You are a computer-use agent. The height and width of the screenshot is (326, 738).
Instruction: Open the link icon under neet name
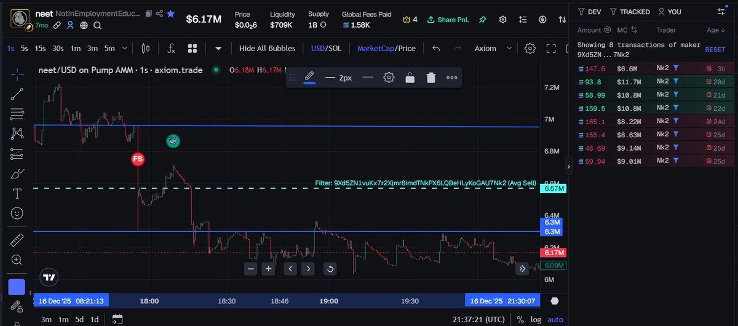(57, 25)
